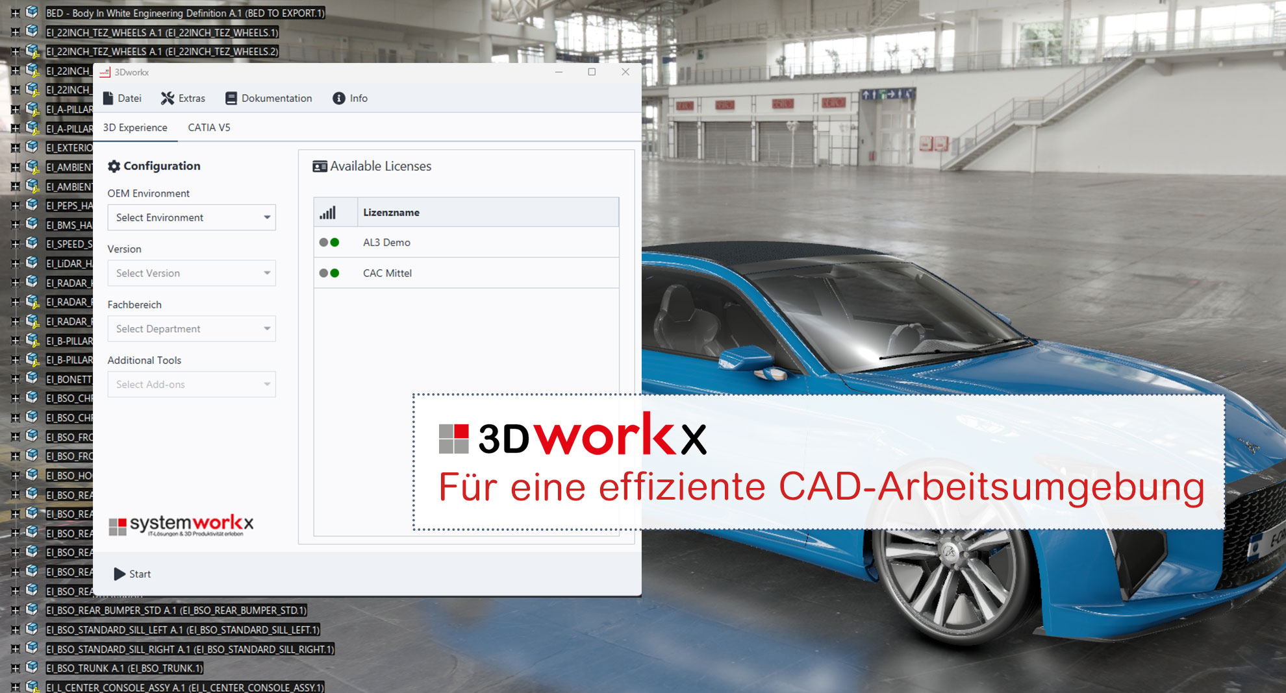The image size is (1286, 693).
Task: Expand the EI_BSO_STANDARD_SILL_LEFT tree node
Action: (15, 629)
